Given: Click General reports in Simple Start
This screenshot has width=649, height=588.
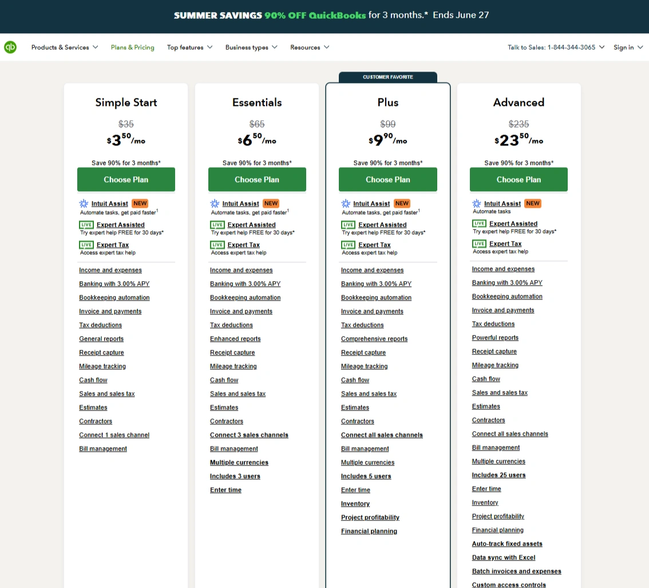Looking at the screenshot, I should [101, 339].
